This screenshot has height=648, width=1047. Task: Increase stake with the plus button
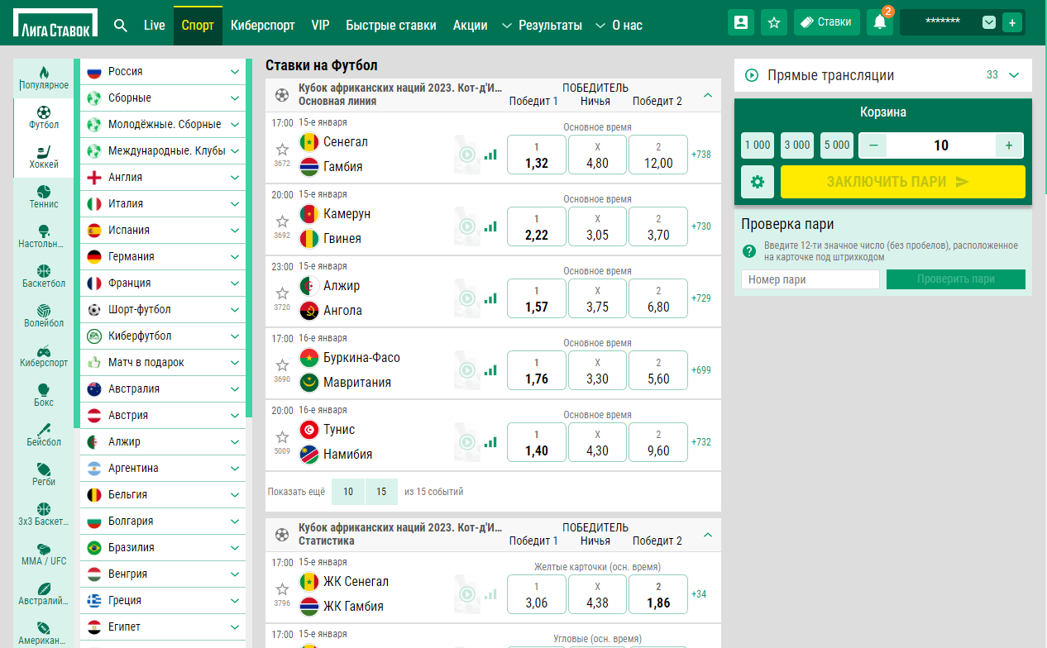click(x=1009, y=145)
